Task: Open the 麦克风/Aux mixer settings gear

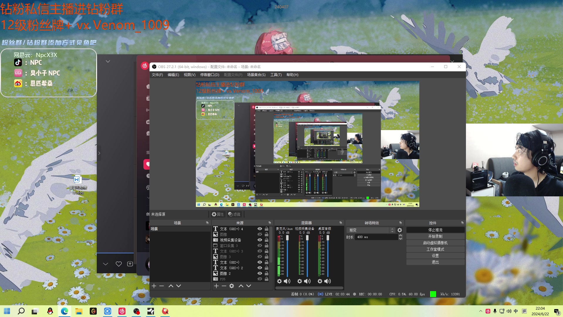Action: 279,281
